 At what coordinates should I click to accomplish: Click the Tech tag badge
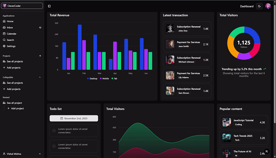click(237, 140)
